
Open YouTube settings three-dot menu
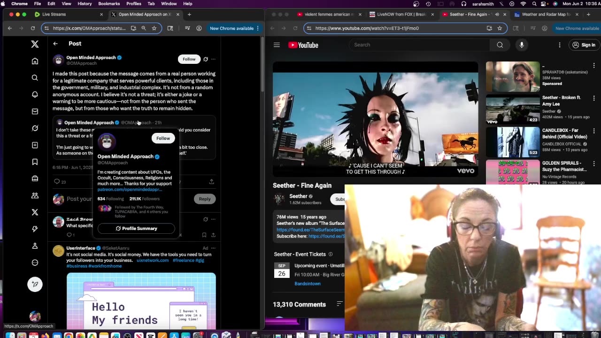pyautogui.click(x=560, y=45)
